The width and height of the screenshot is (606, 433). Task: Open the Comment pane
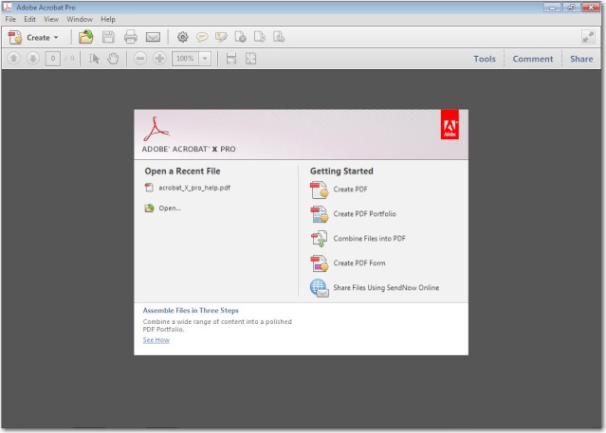point(533,59)
